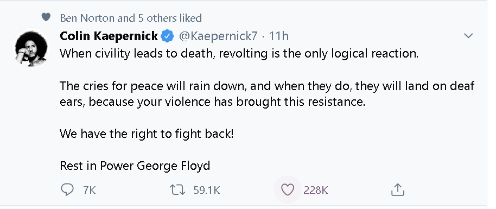Open the tweet via 11h timestamp

(279, 36)
